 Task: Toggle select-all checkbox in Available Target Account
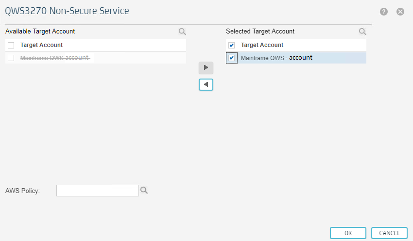click(x=11, y=46)
